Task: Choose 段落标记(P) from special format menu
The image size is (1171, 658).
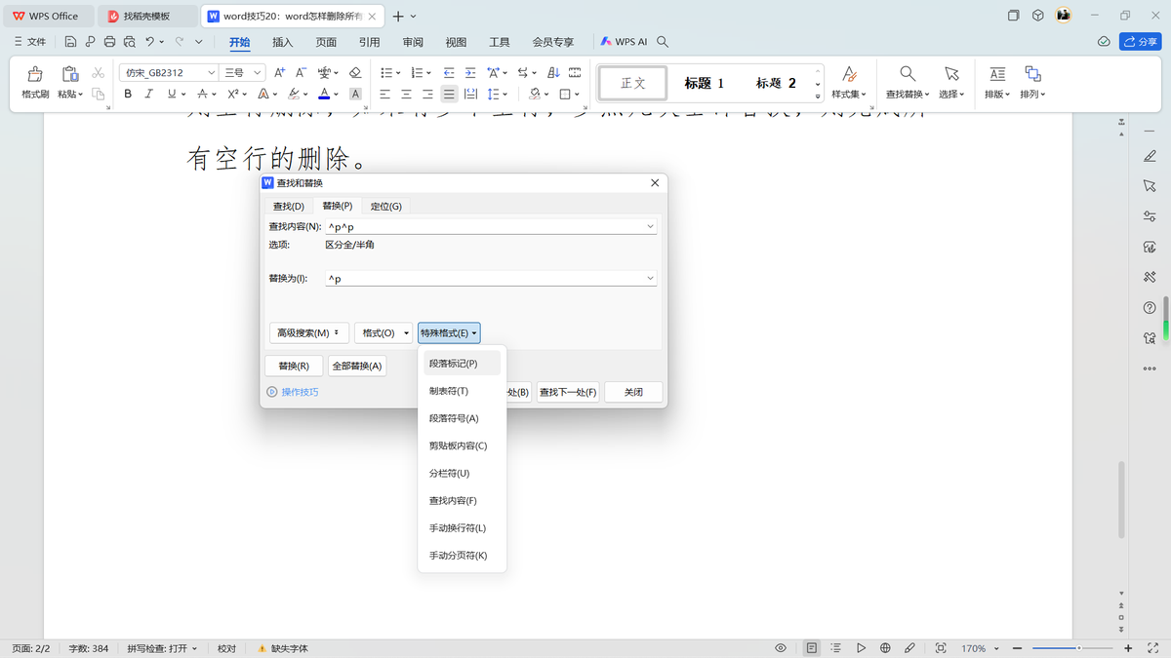Action: pos(462,364)
